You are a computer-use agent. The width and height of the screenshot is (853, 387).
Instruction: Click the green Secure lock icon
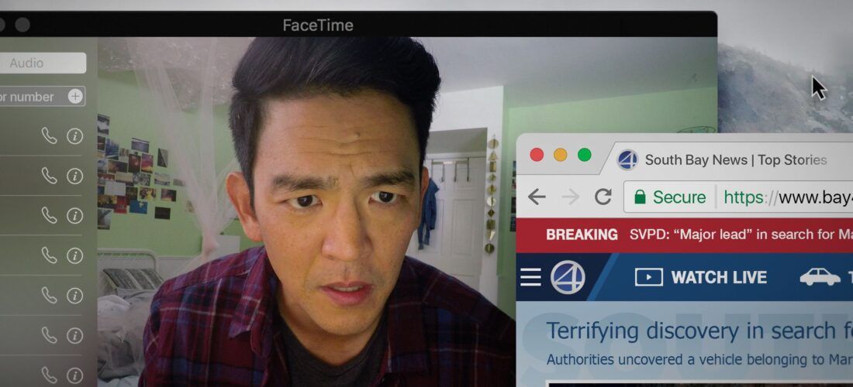[x=641, y=197]
